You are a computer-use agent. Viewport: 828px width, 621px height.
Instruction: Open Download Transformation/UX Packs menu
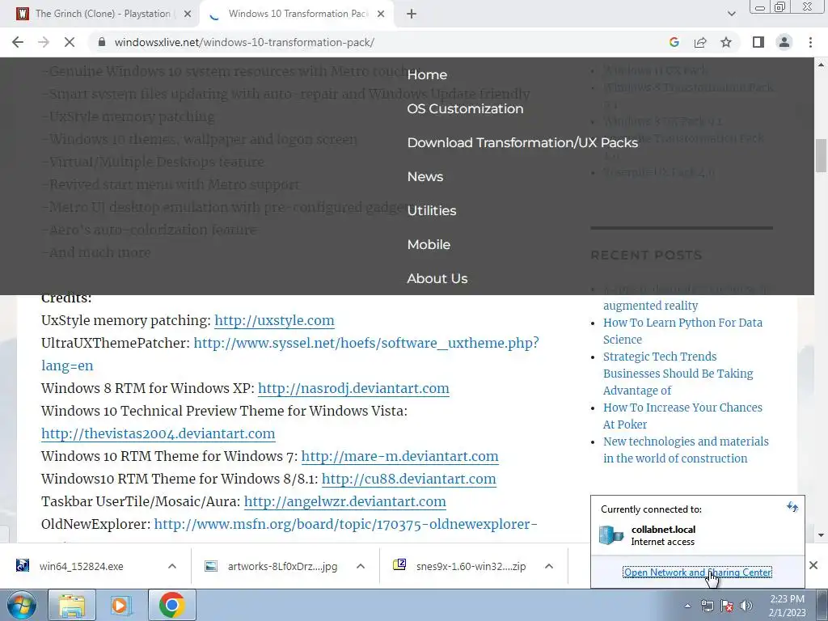pos(522,142)
